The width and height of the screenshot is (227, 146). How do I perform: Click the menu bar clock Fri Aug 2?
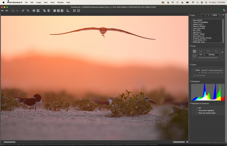pyautogui.click(x=217, y=3)
